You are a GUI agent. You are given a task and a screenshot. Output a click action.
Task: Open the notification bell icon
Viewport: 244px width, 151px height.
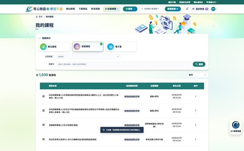(x=187, y=9)
